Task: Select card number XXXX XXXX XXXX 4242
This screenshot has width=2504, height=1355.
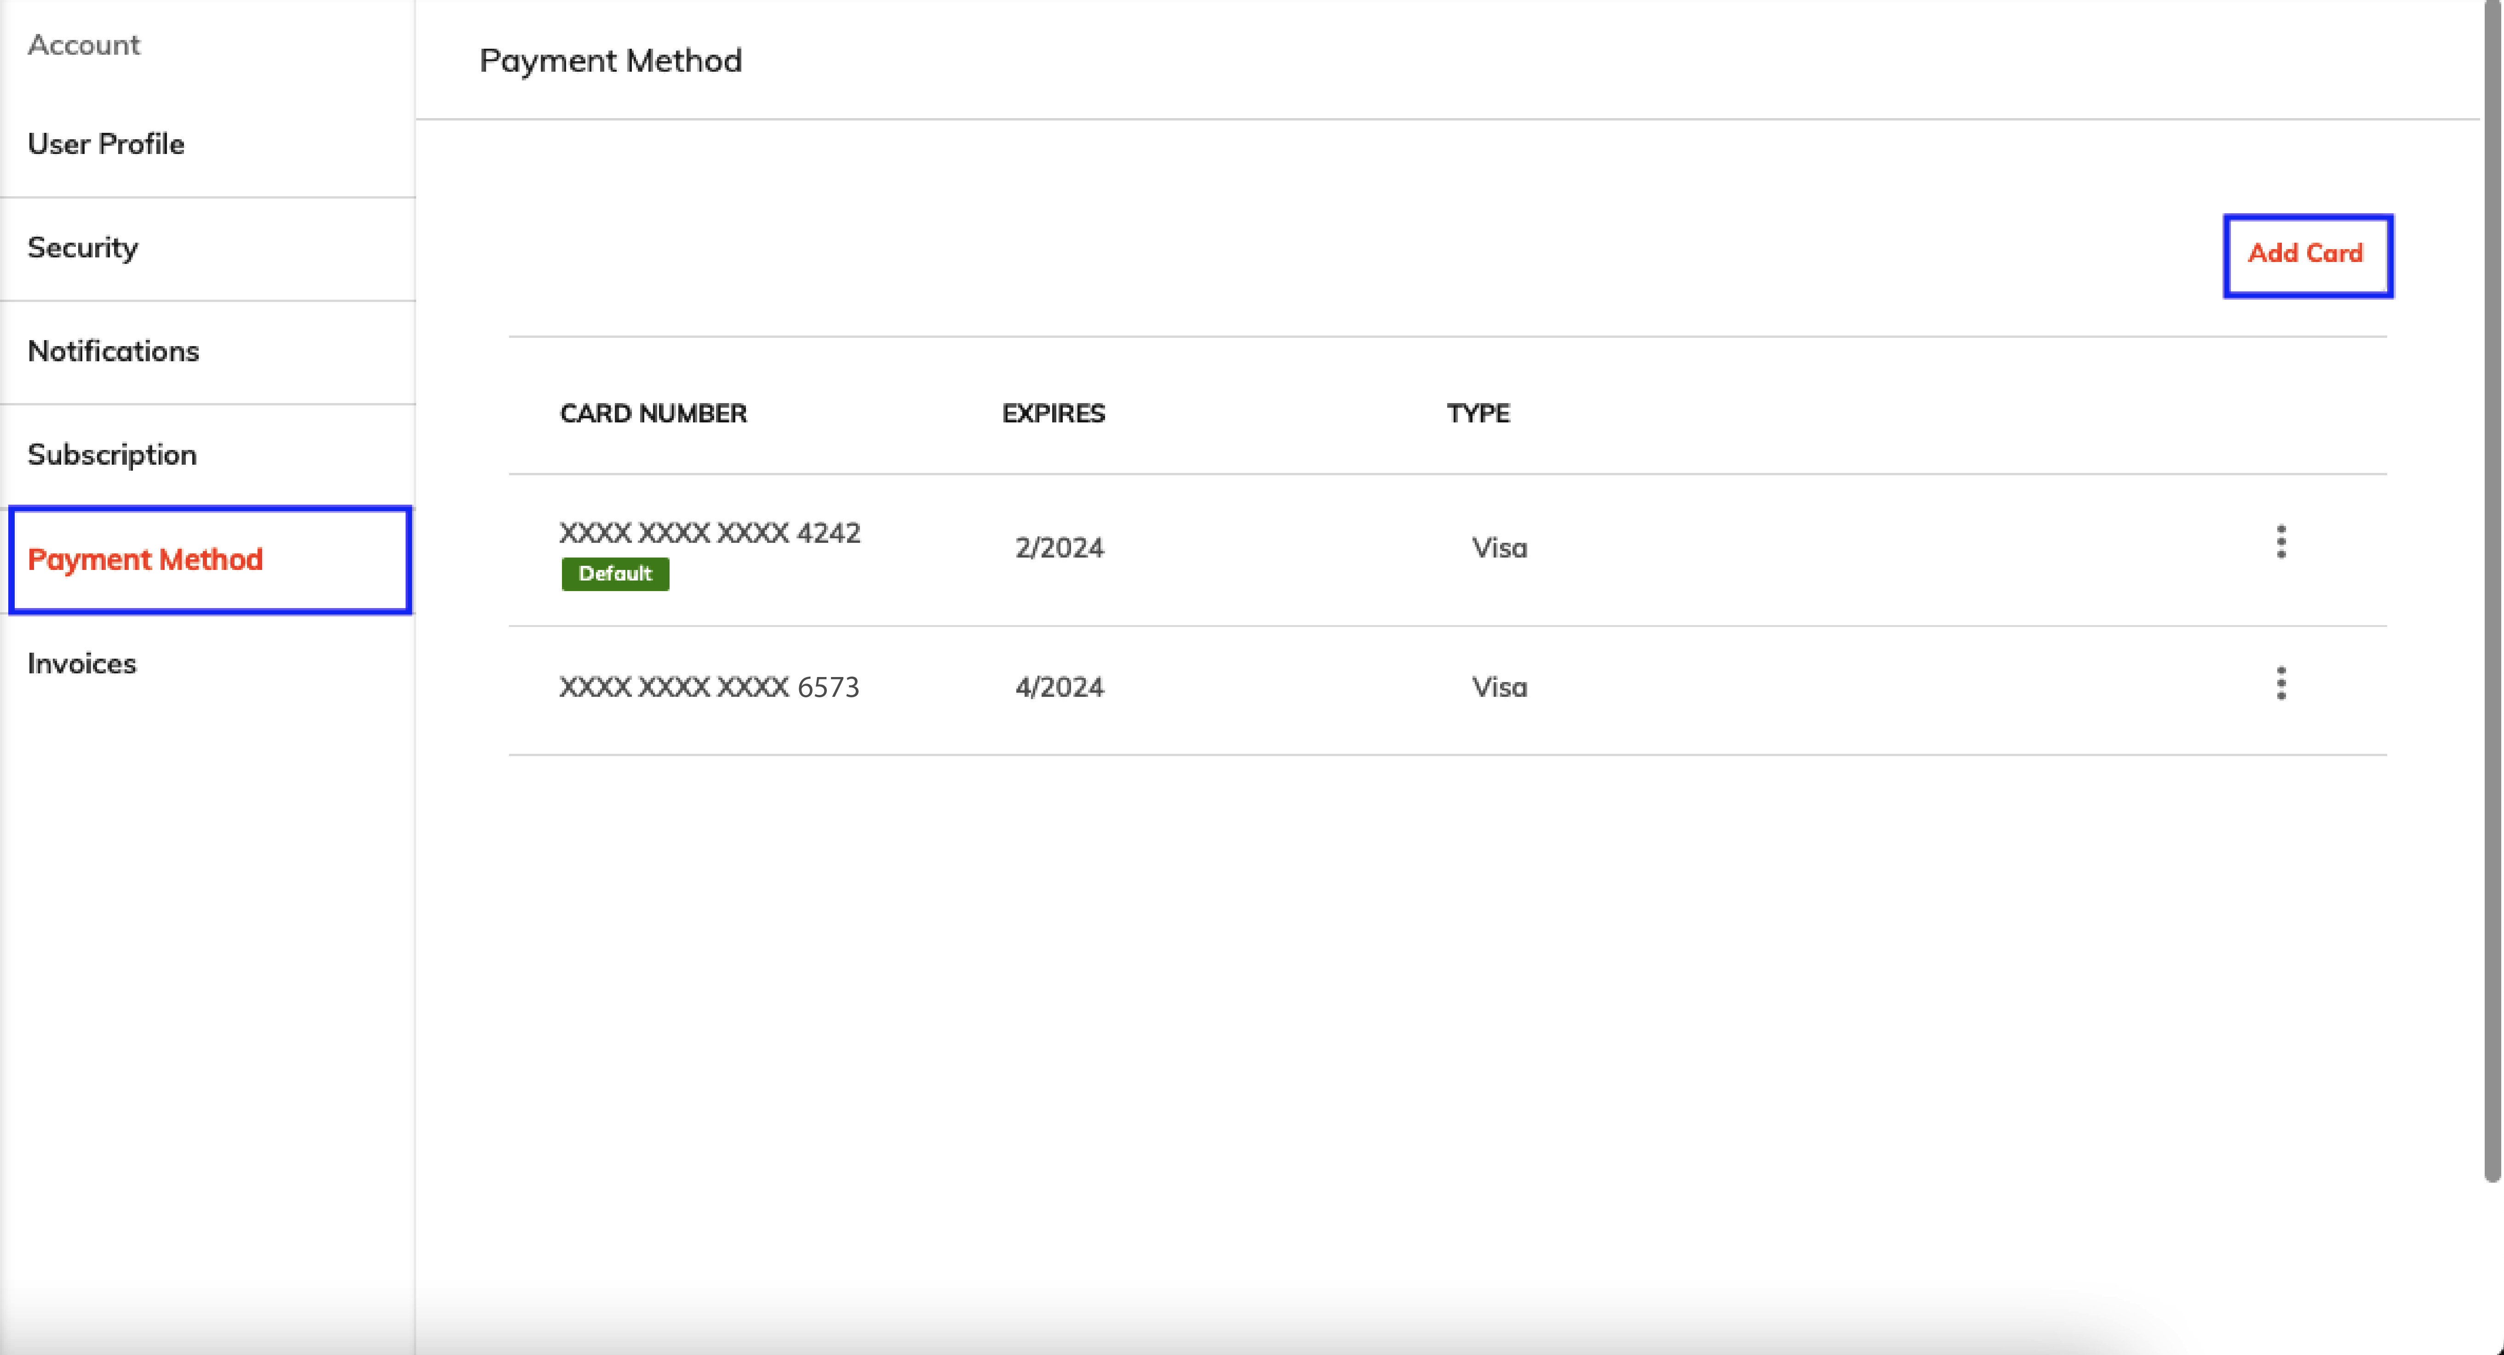Action: click(710, 533)
